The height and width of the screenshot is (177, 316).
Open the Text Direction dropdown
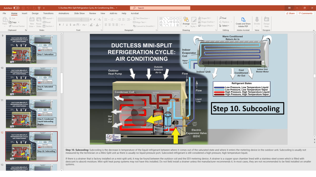pyautogui.click(x=141, y=18)
